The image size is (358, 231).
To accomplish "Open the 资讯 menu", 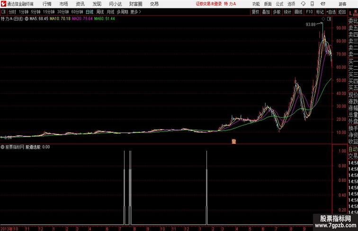I will click(x=80, y=4).
